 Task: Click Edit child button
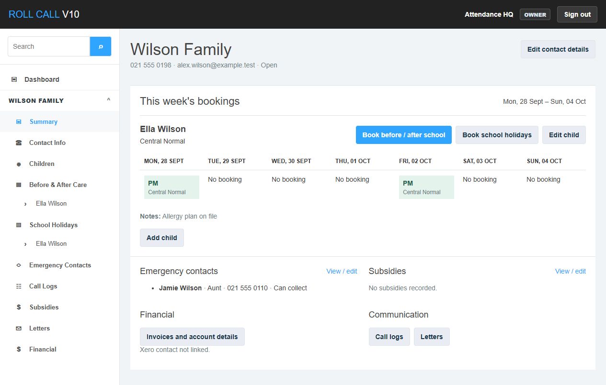coord(564,135)
